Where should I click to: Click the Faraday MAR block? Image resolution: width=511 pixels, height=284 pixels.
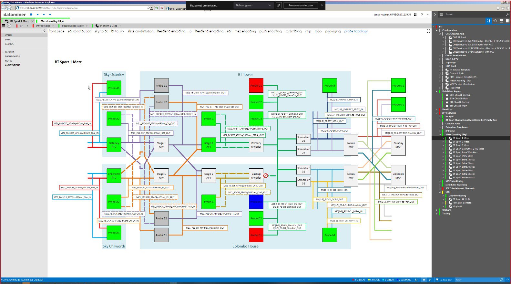(398, 145)
